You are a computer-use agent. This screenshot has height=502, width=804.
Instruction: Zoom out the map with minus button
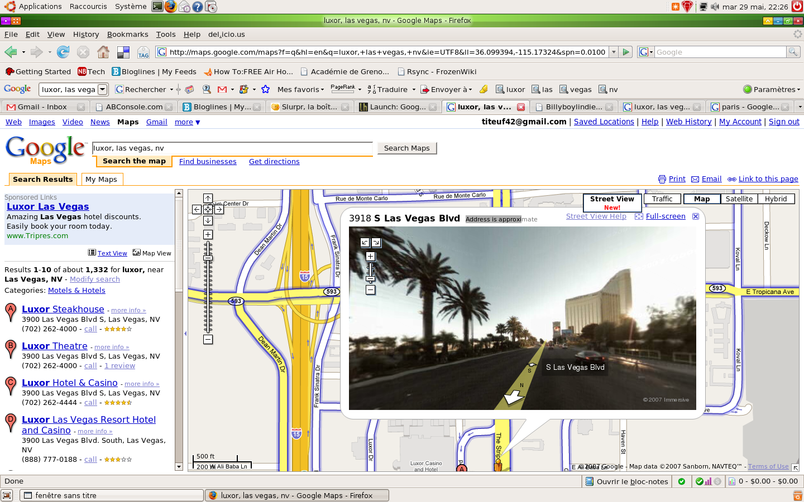tap(208, 339)
